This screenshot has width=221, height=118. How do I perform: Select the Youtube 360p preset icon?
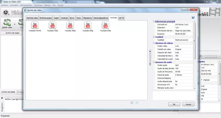coord(88,25)
